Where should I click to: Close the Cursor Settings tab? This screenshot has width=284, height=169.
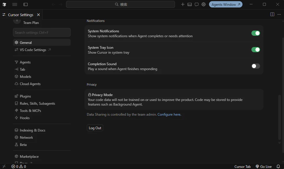pyautogui.click(x=38, y=15)
